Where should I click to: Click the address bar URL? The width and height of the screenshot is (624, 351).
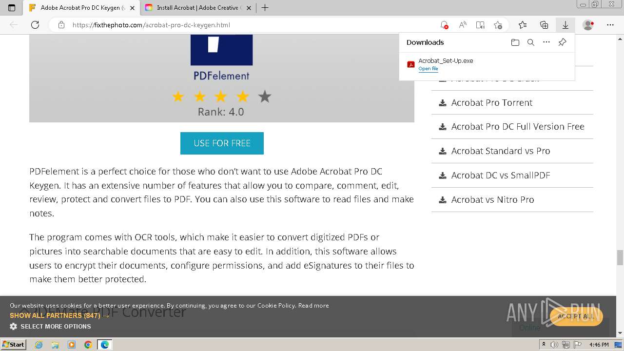coord(151,25)
